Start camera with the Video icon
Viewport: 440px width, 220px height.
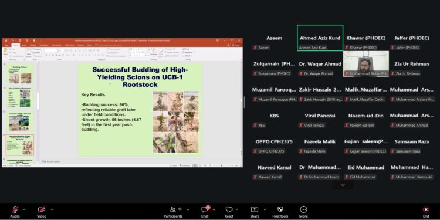pos(42,209)
